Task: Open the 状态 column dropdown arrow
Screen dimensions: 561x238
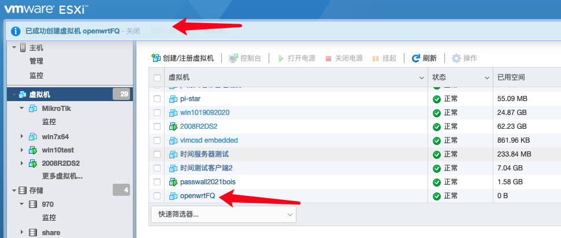Action: (x=486, y=77)
